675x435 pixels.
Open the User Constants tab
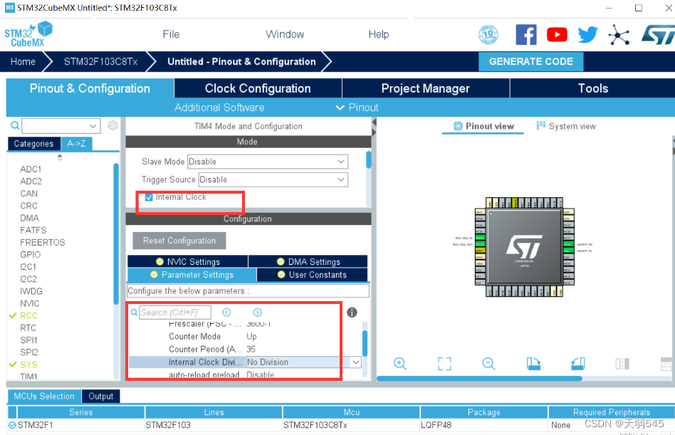[x=312, y=275]
